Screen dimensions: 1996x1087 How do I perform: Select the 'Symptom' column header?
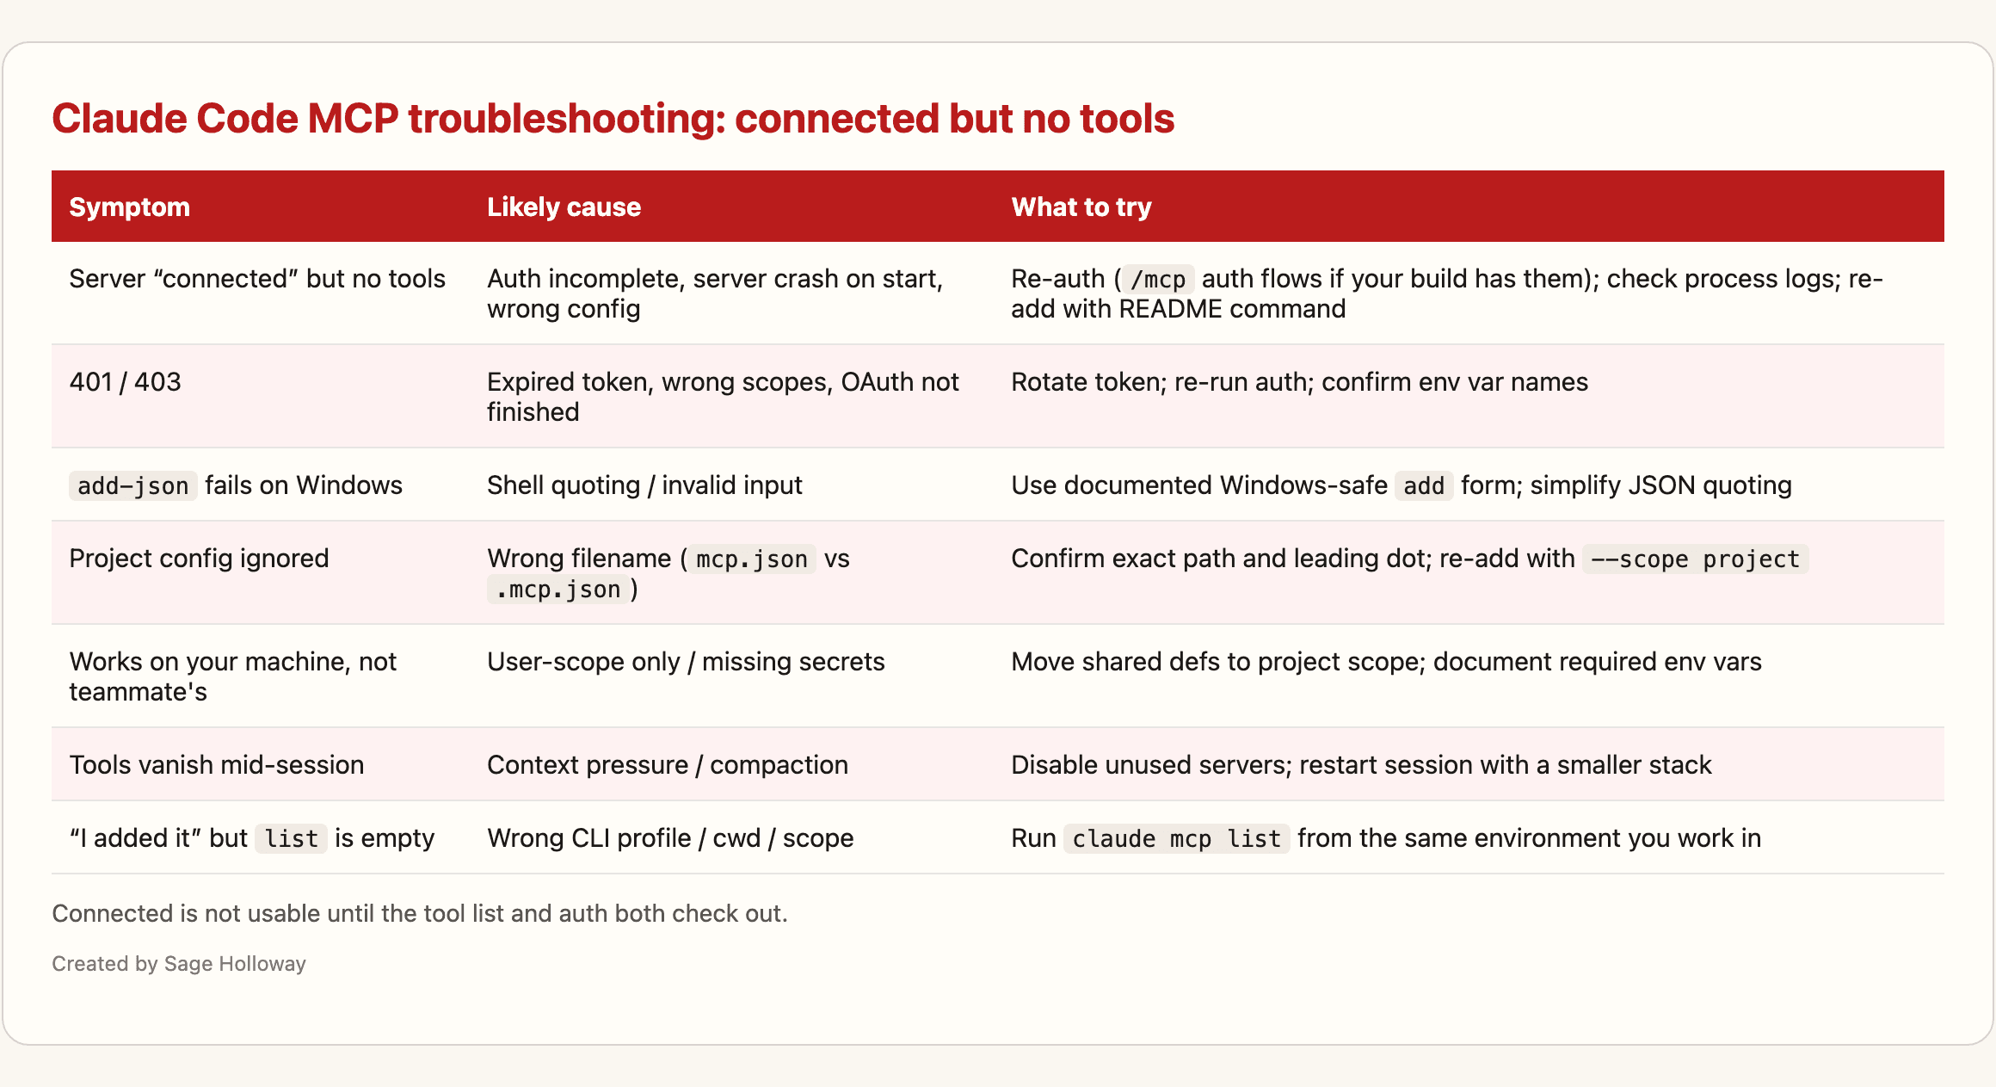[x=129, y=207]
